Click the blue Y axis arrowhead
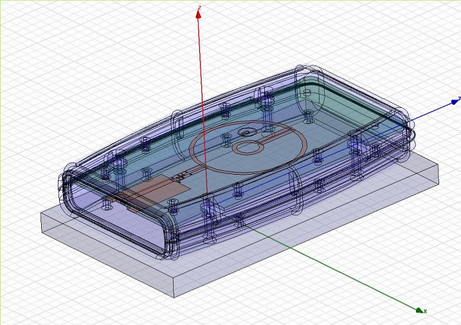The image size is (461, 325). (x=455, y=100)
